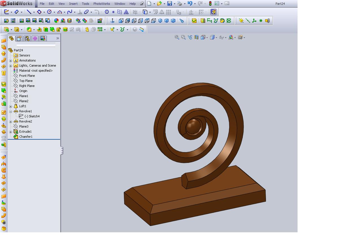The image size is (343, 245).
Task: Select (-) Sketch4 under Revolve1
Action: 32,116
